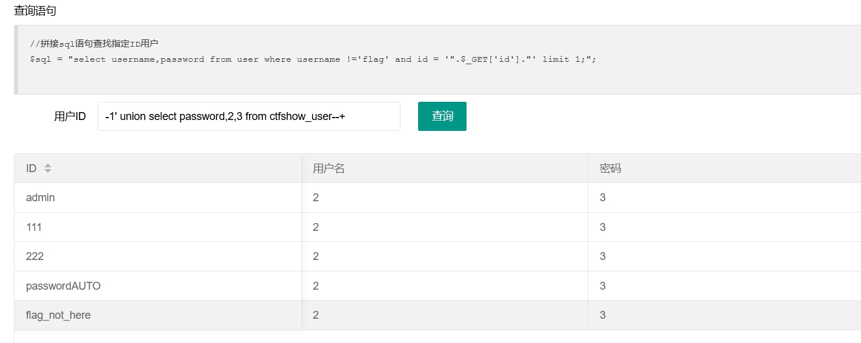This screenshot has height=343, width=861.
Task: Select the 用户名 column header
Action: [x=445, y=168]
